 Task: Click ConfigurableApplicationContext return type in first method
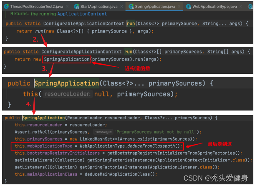(83, 24)
